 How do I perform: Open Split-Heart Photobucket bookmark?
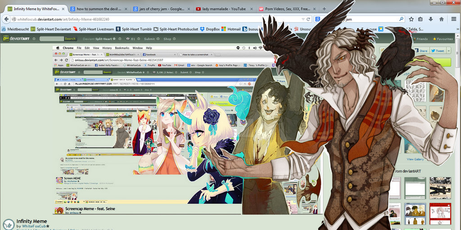tap(176, 29)
